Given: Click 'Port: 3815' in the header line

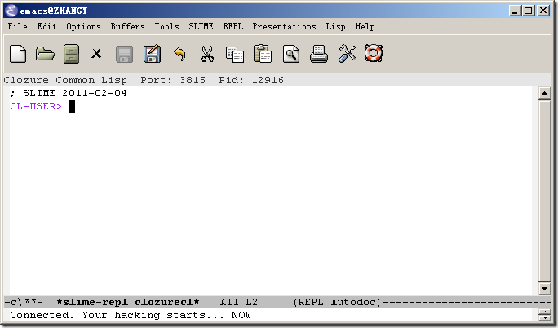Looking at the screenshot, I should (173, 80).
